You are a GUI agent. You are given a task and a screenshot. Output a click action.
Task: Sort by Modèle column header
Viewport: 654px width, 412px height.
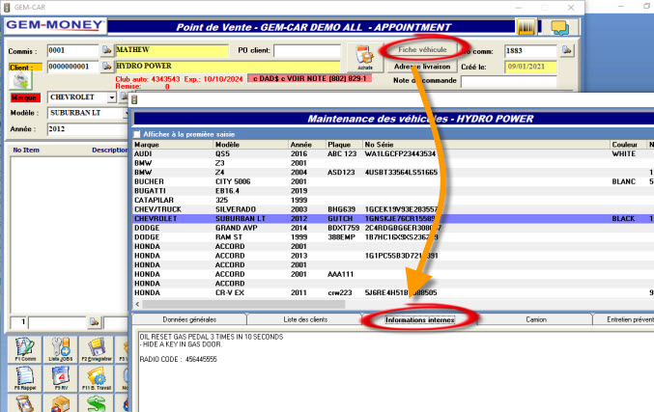pyautogui.click(x=251, y=145)
